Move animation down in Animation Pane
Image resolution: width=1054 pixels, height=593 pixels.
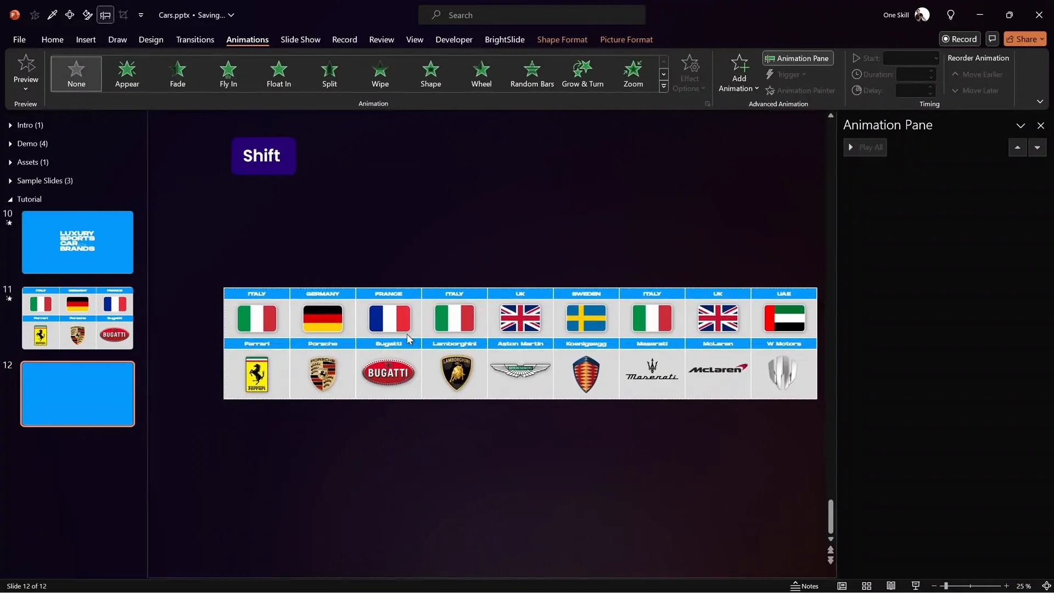pyautogui.click(x=1037, y=147)
